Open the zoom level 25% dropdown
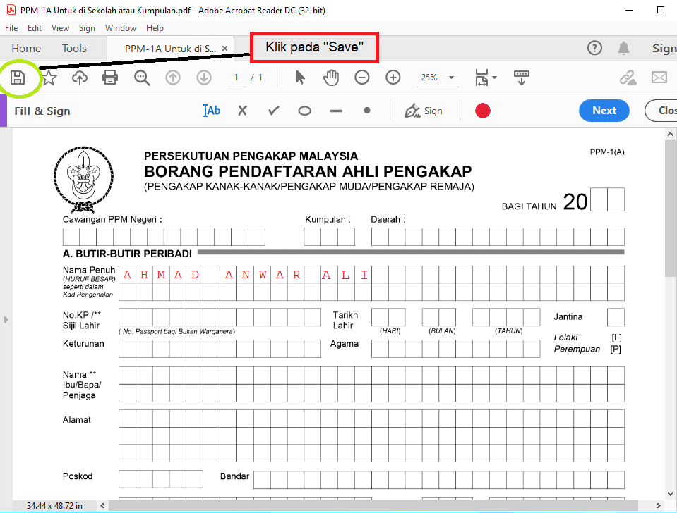Screen dimensions: 677x513 coord(437,78)
